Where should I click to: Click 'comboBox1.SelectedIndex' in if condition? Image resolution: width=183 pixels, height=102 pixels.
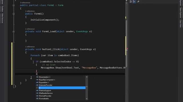click(x=56, y=61)
